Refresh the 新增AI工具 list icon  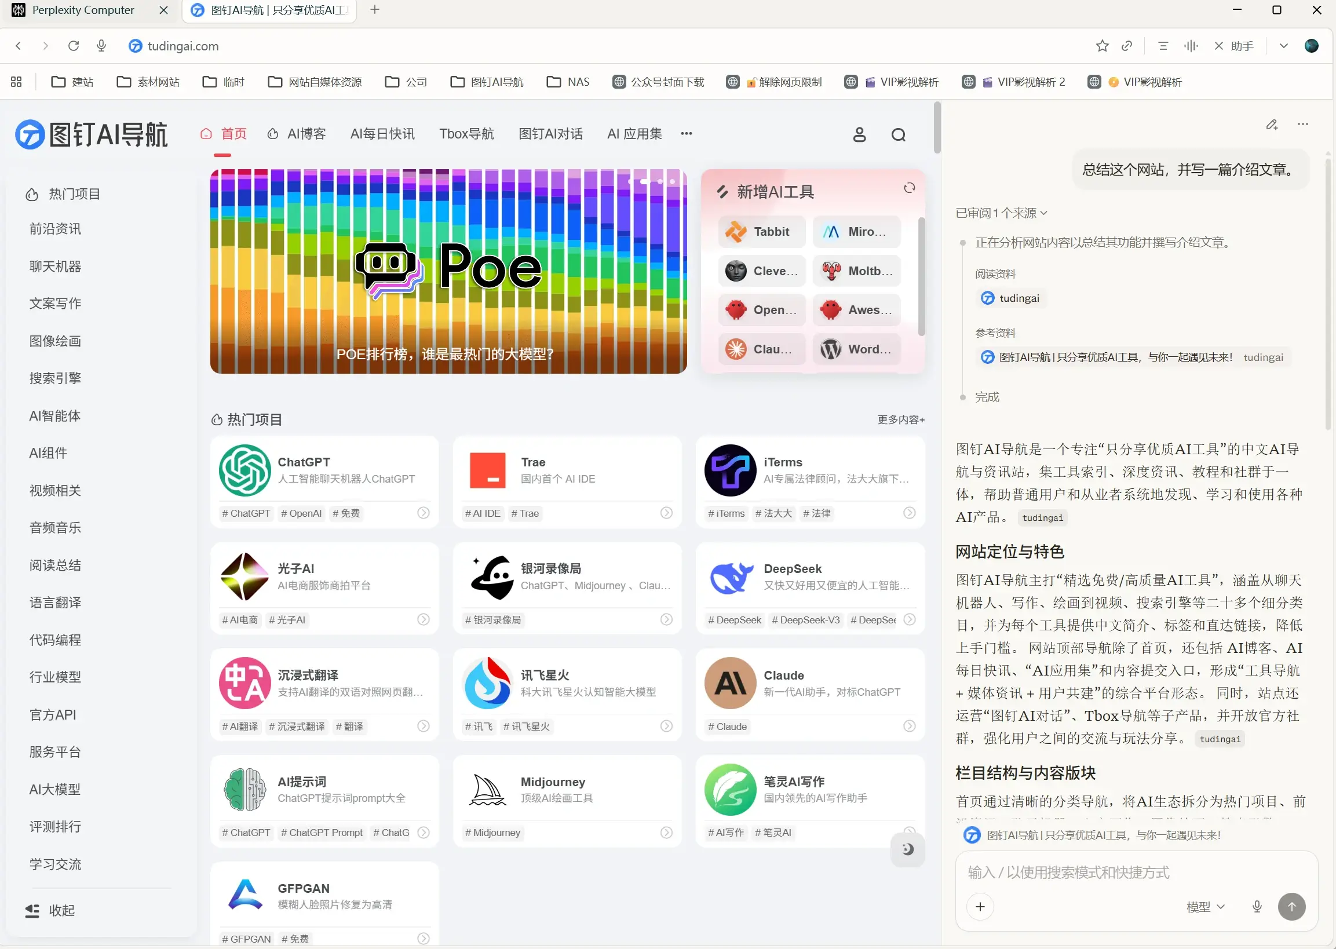click(x=910, y=188)
